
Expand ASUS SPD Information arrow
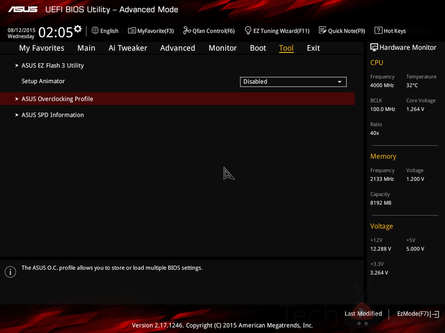(17, 115)
